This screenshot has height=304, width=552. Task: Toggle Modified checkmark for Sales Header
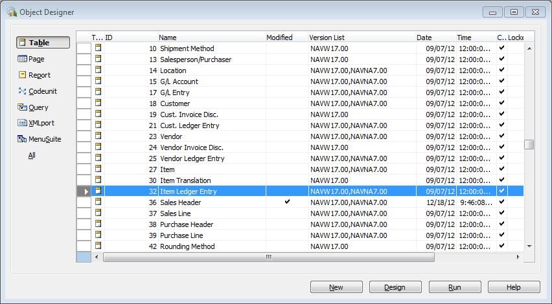(287, 202)
